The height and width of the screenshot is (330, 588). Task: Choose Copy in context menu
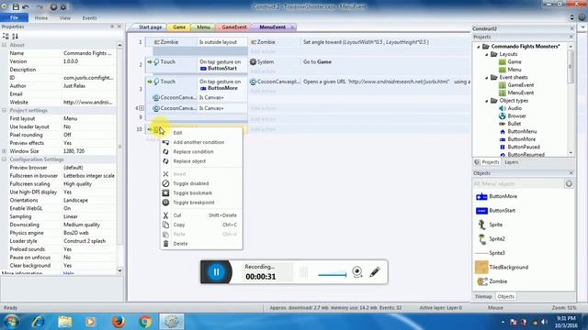click(x=201, y=225)
